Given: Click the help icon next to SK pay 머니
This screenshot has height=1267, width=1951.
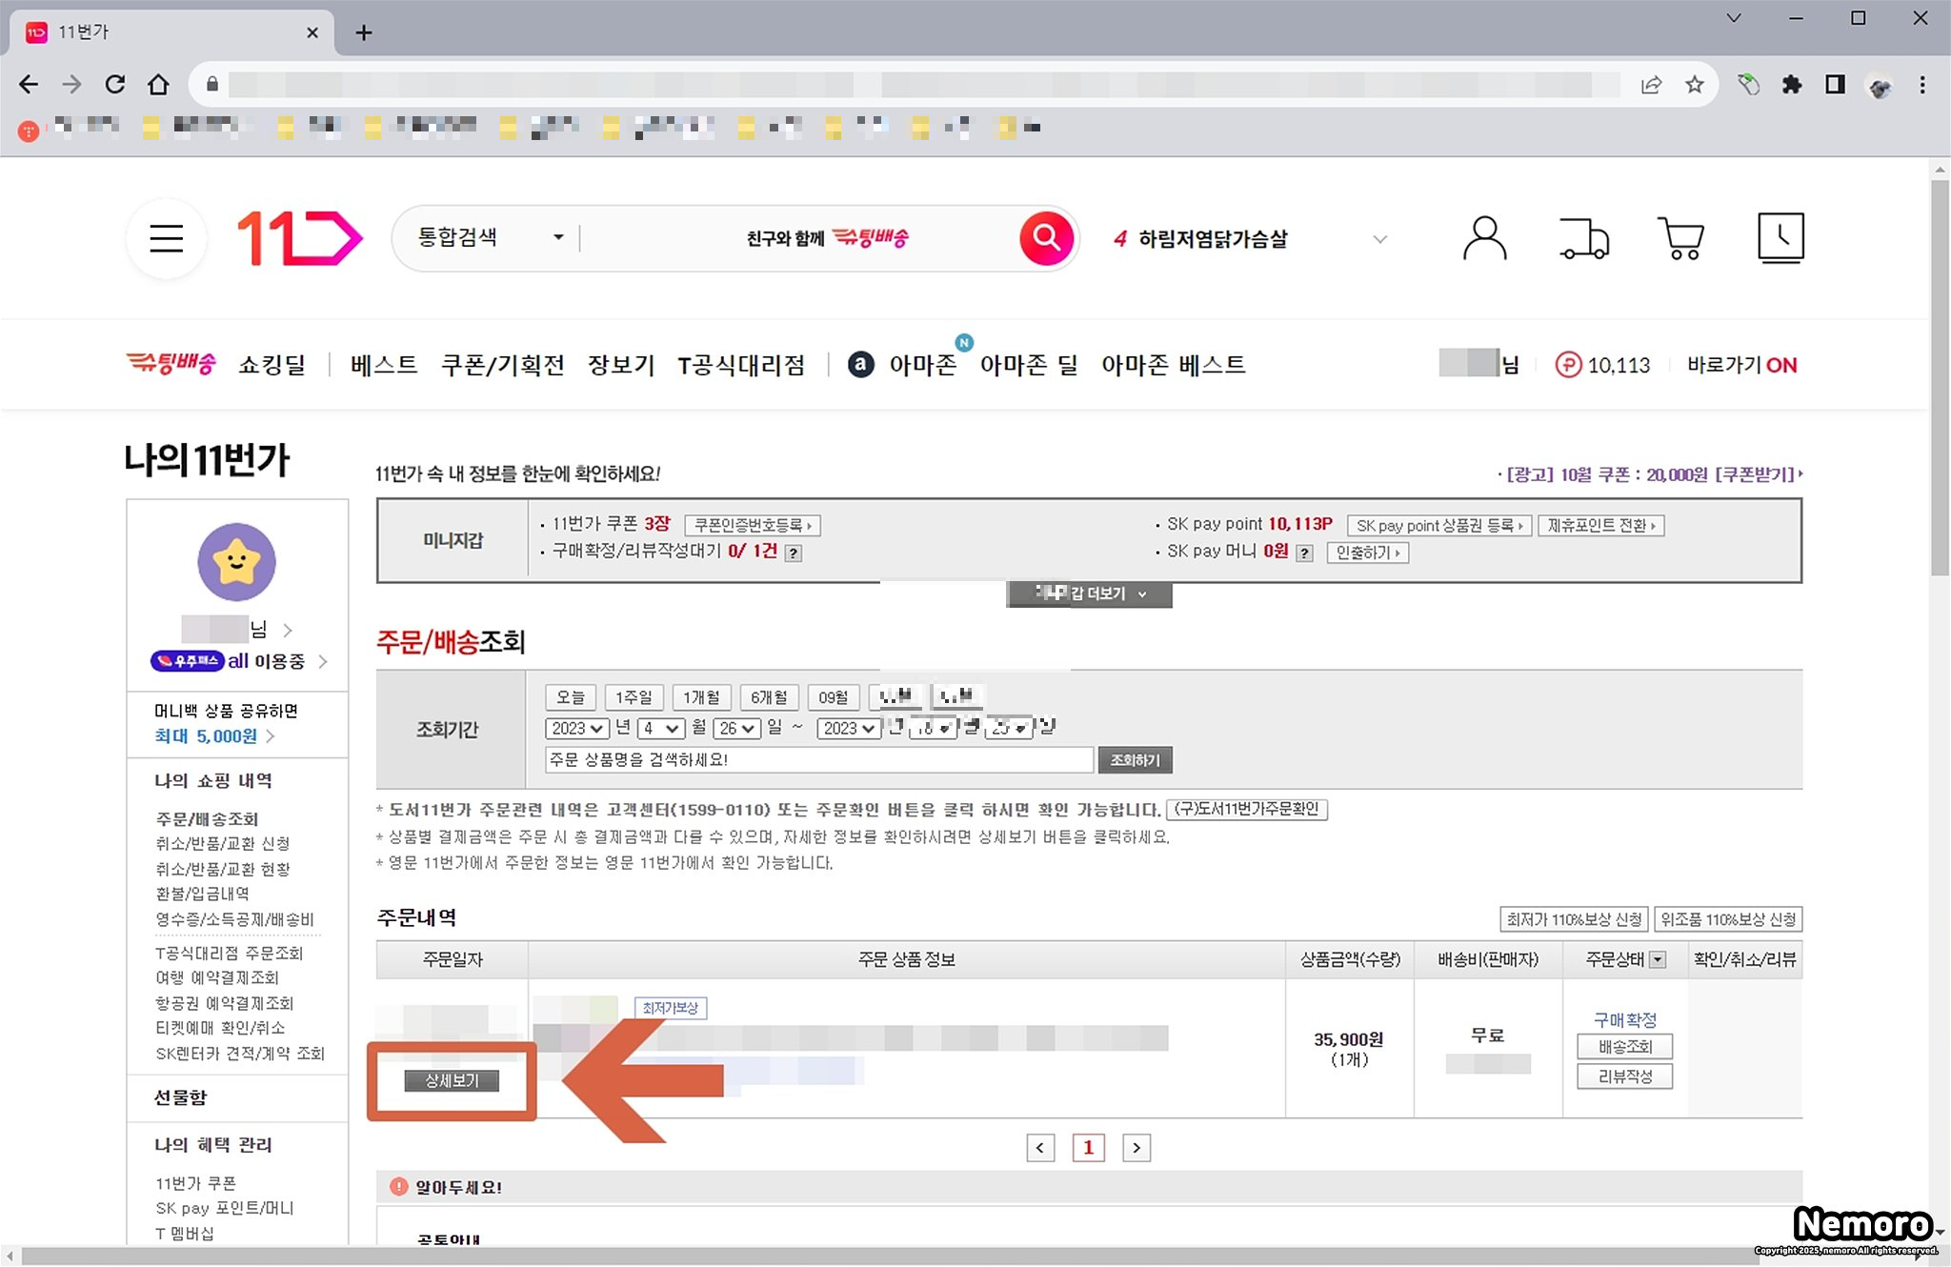Looking at the screenshot, I should 1305,553.
